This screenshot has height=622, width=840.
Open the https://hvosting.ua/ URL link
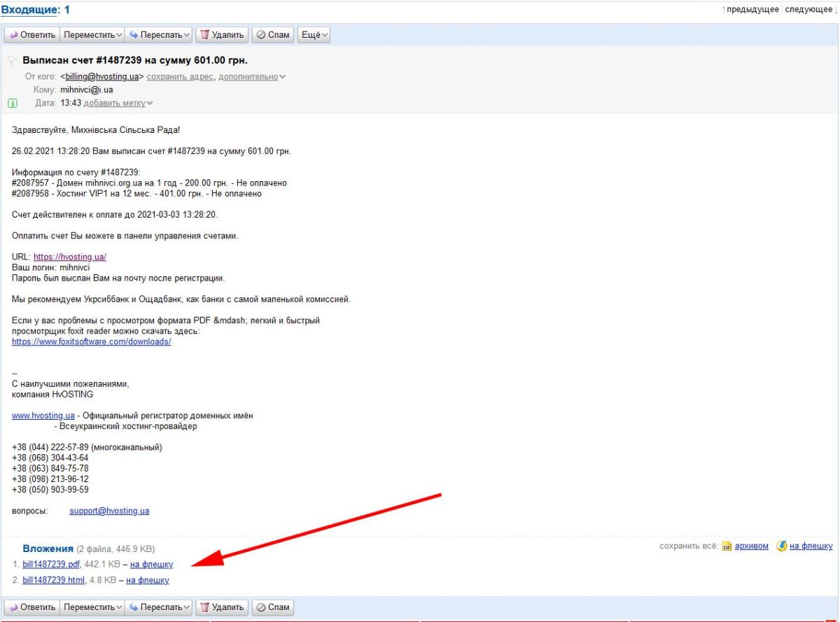pyautogui.click(x=70, y=257)
